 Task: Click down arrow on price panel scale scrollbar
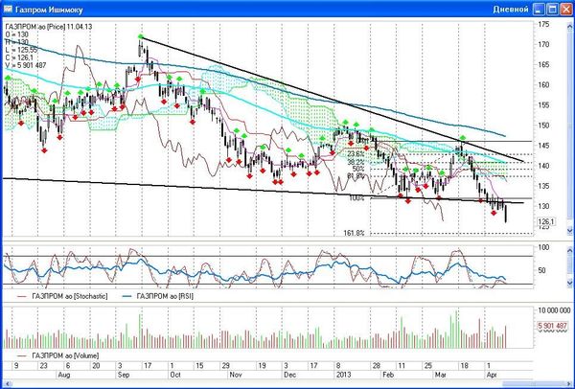(x=570, y=230)
